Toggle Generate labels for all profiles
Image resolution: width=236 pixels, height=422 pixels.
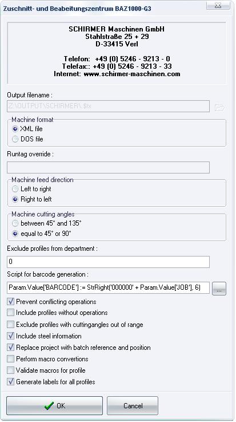click(x=10, y=381)
